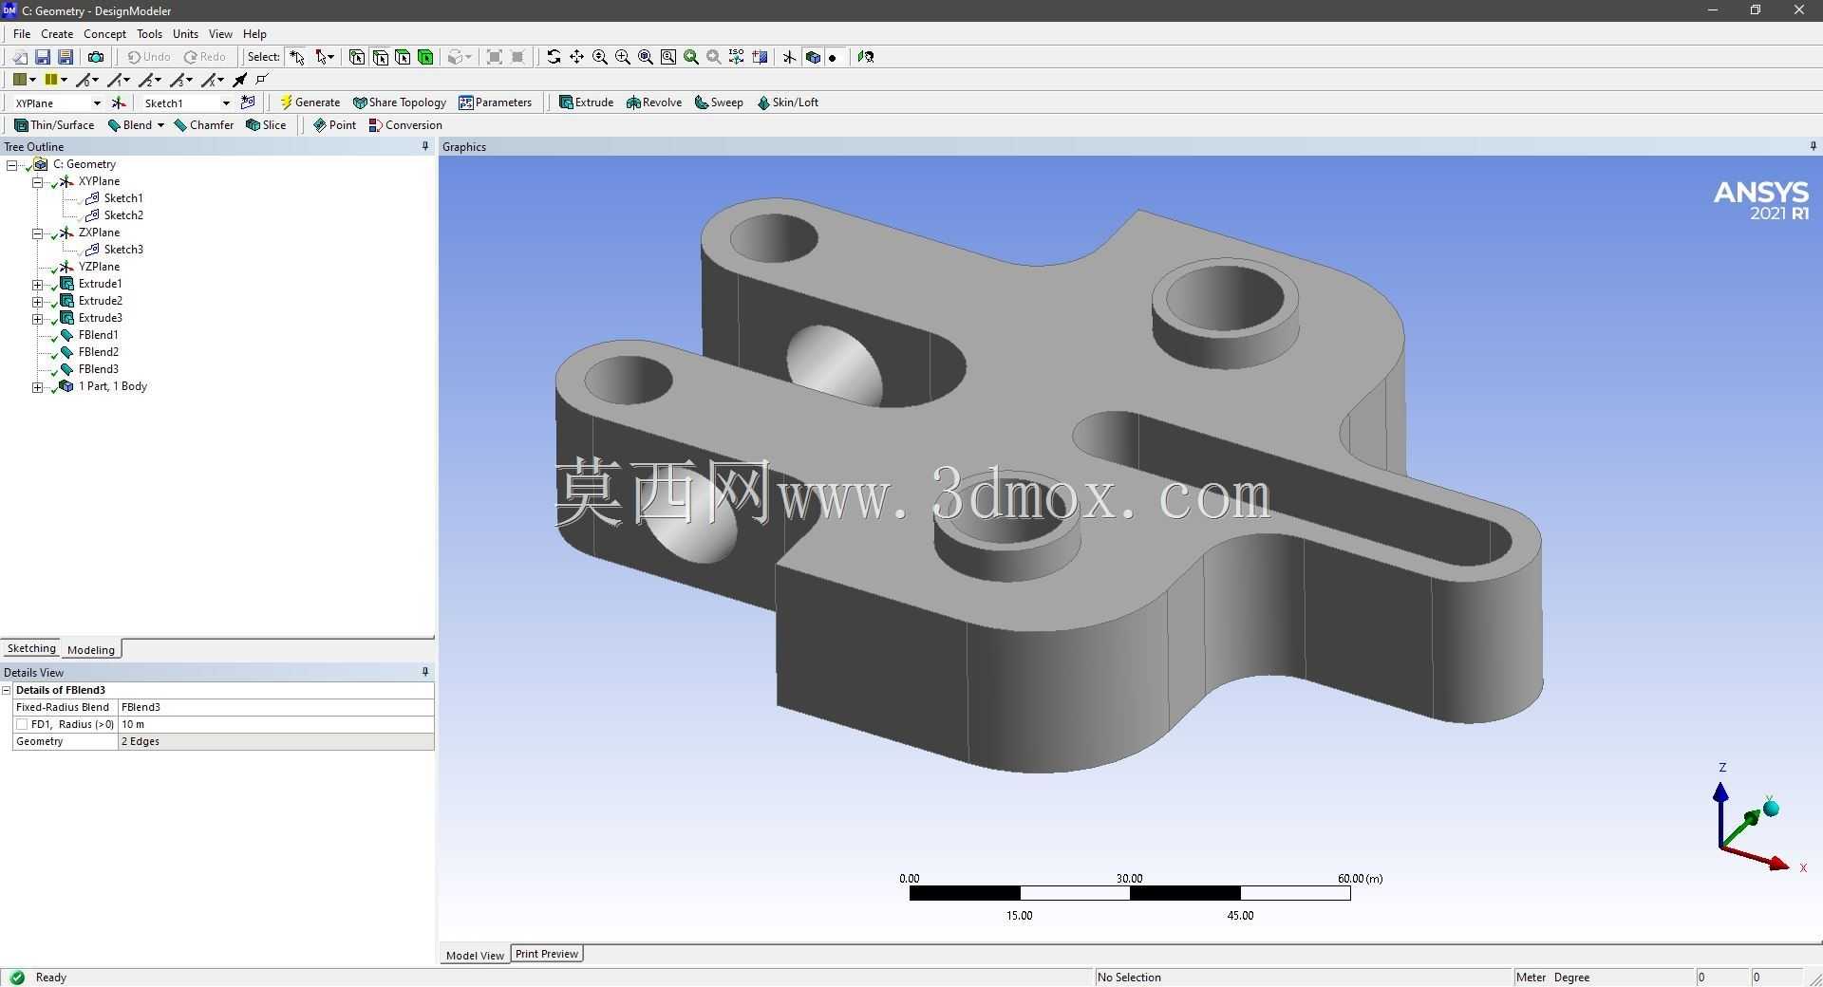Click the Share Topology button
Viewport: 1823px width, 987px height.
click(399, 102)
